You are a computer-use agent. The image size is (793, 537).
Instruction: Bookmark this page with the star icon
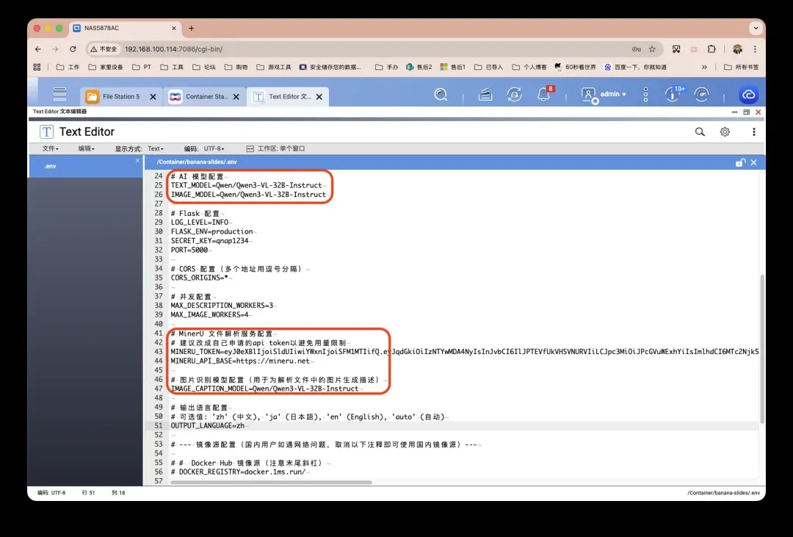coord(652,49)
